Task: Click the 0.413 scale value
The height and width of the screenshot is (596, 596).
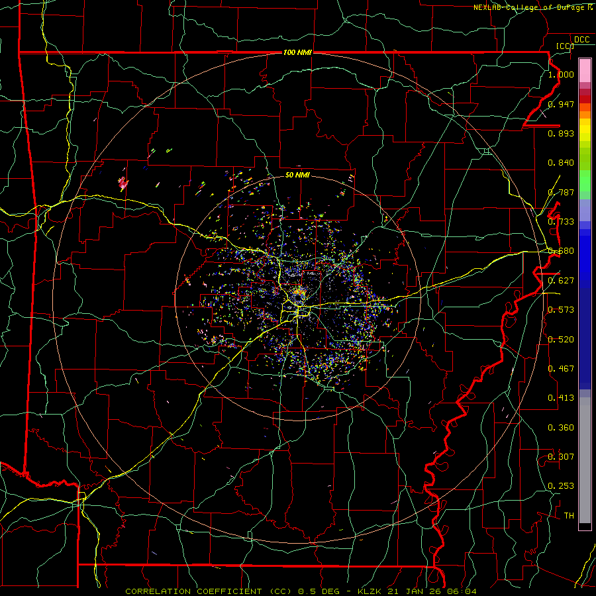Action: (561, 397)
